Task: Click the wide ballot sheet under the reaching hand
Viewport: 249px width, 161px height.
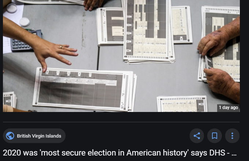Action: point(84,89)
